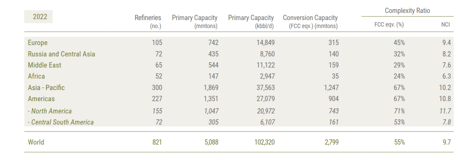Select the North America sub-row label
The image size is (472, 156).
50,111
